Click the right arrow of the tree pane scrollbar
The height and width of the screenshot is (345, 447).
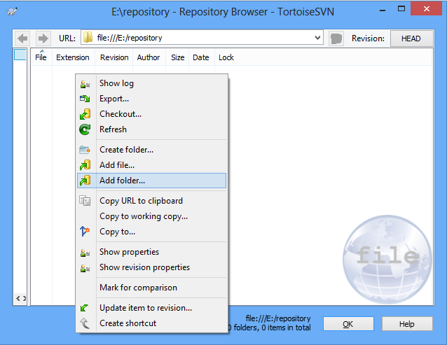click(x=25, y=298)
